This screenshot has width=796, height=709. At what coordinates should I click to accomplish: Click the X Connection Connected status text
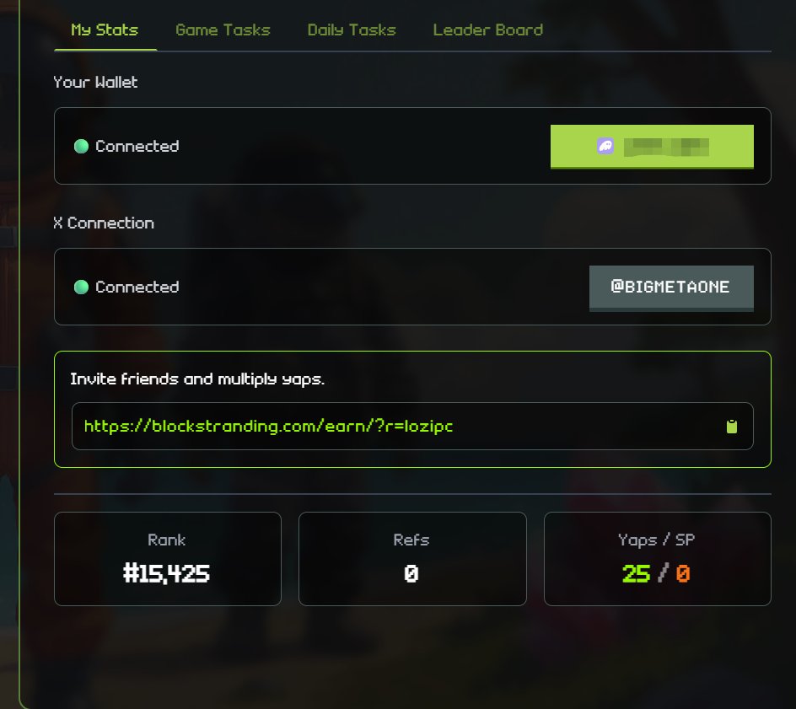pos(137,287)
